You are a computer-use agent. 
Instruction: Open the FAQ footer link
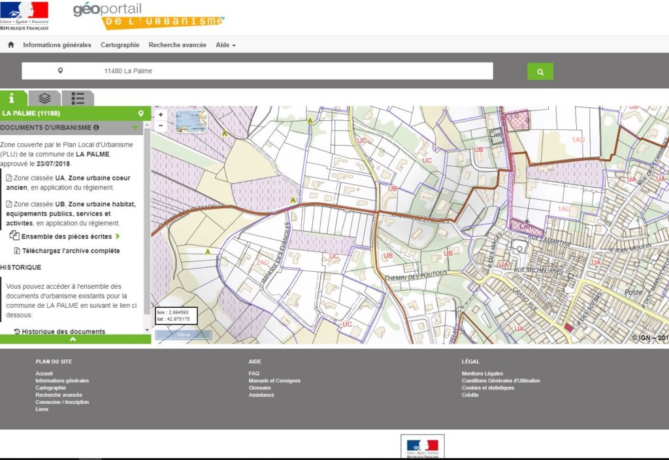coord(254,373)
